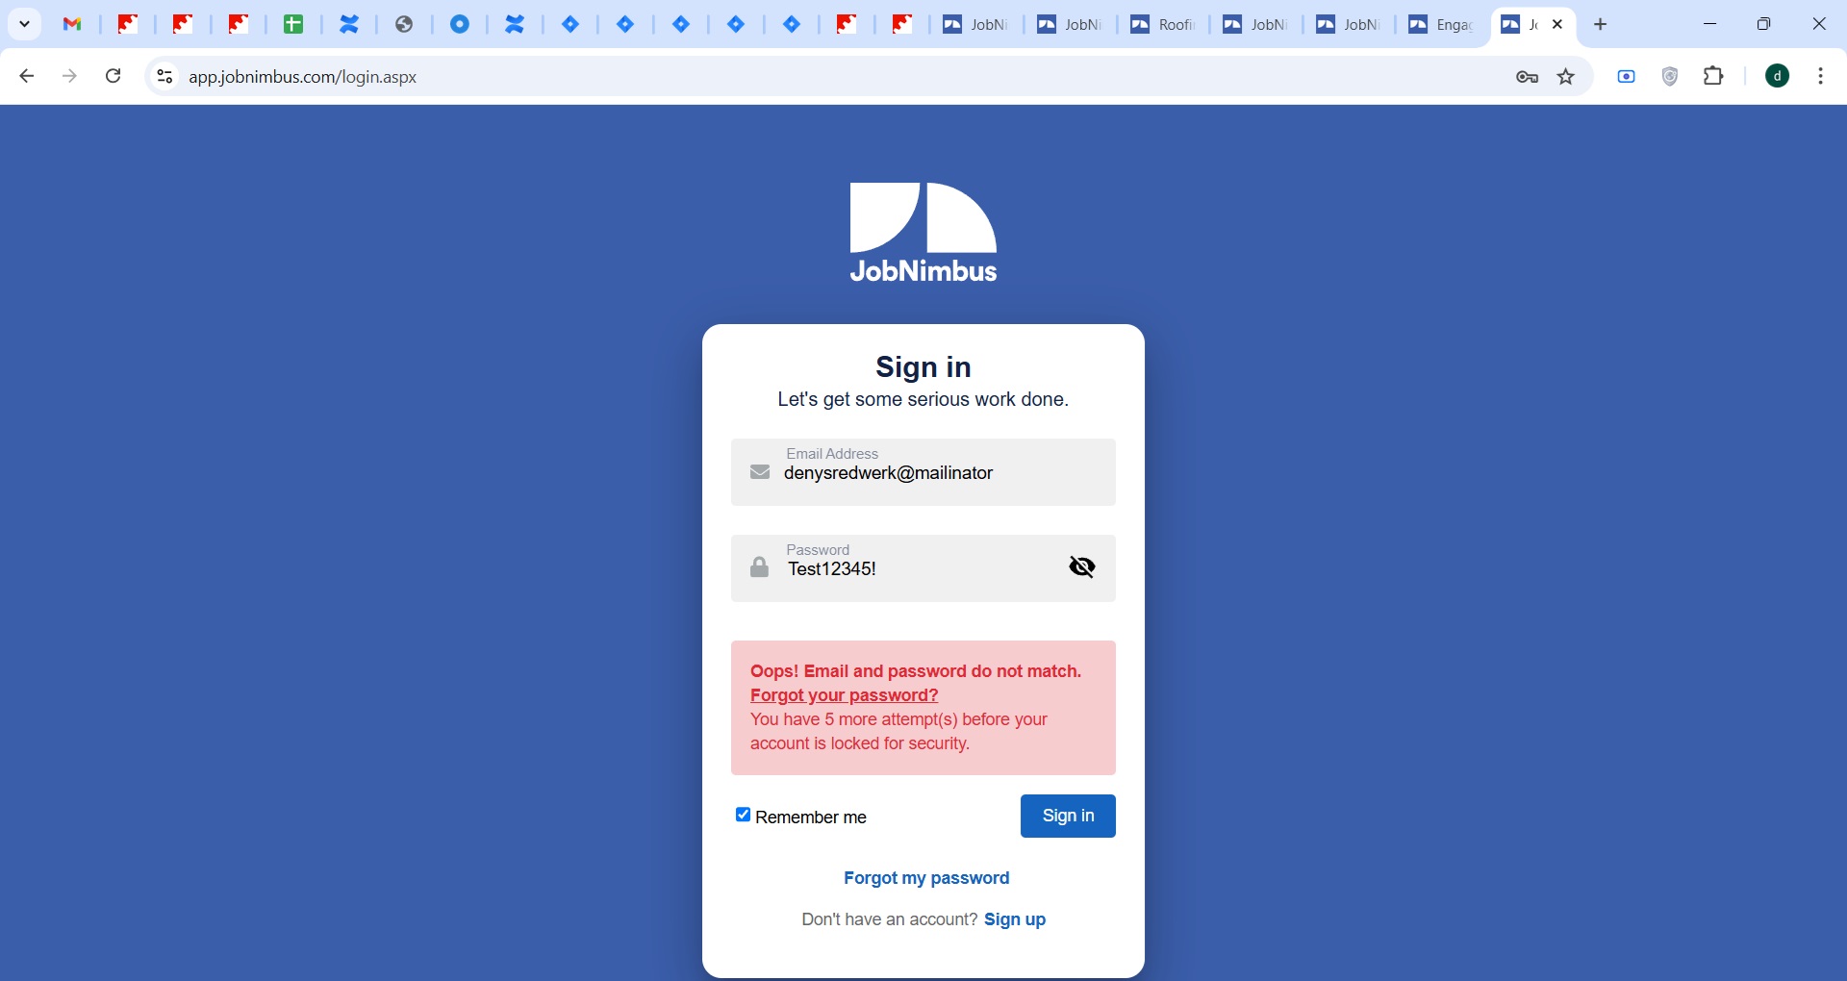Focus the Password input field
Viewport: 1847px width, 981px height.
click(x=923, y=568)
